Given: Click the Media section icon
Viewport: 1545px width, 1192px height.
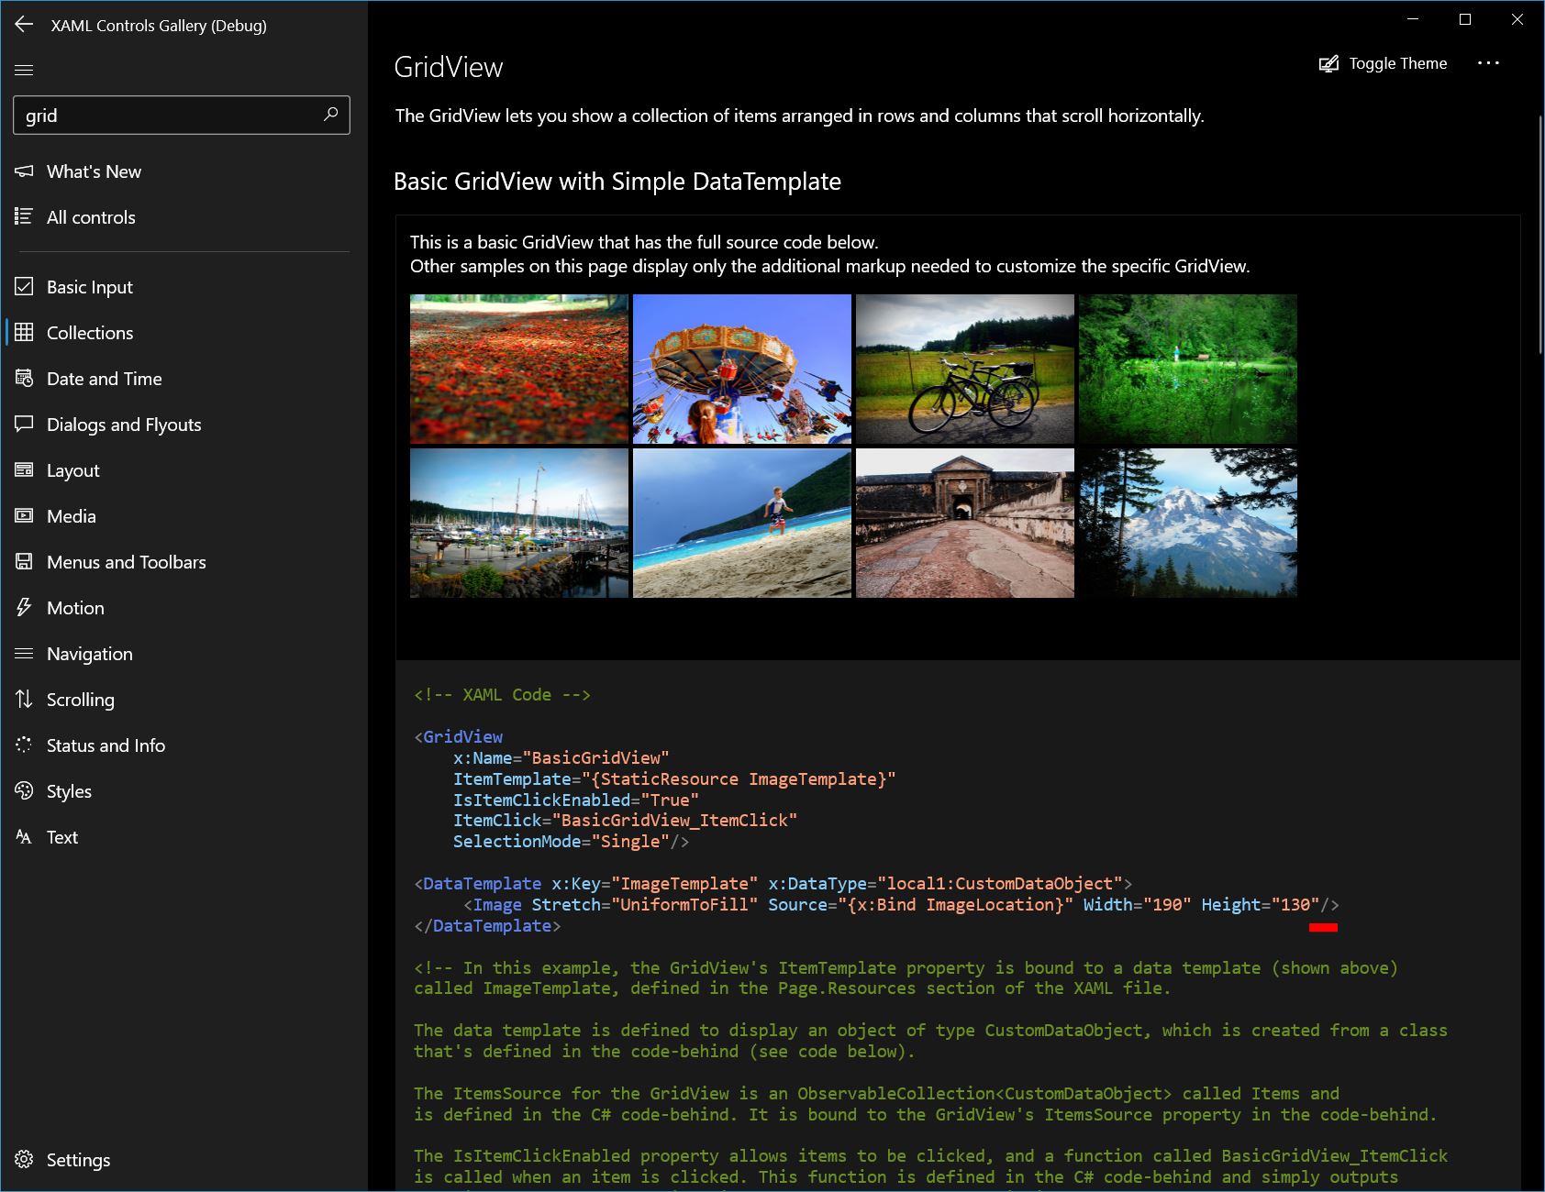Looking at the screenshot, I should pyautogui.click(x=25, y=515).
